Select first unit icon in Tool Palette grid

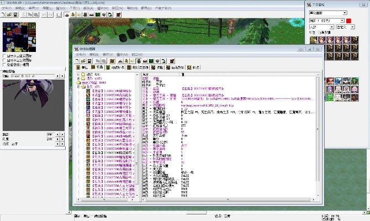point(313,40)
